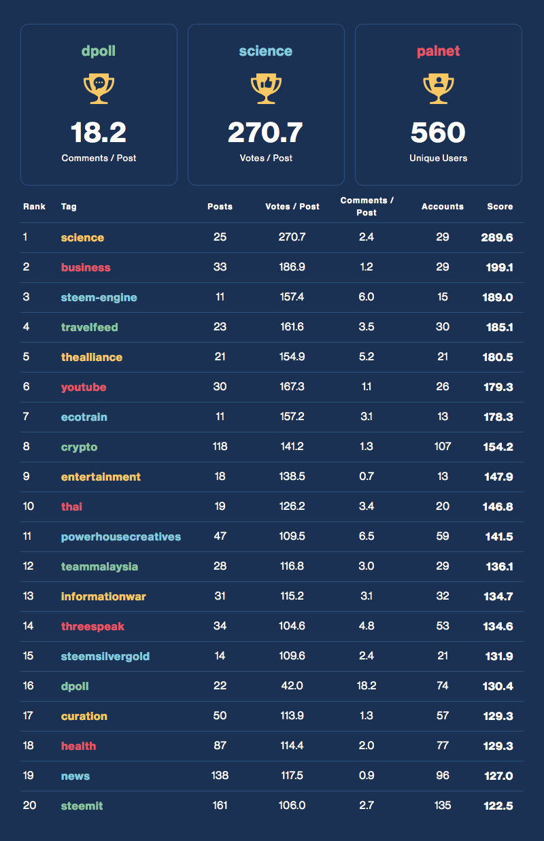Open the threespeak tag link
Image resolution: width=544 pixels, height=841 pixels.
pos(92,626)
